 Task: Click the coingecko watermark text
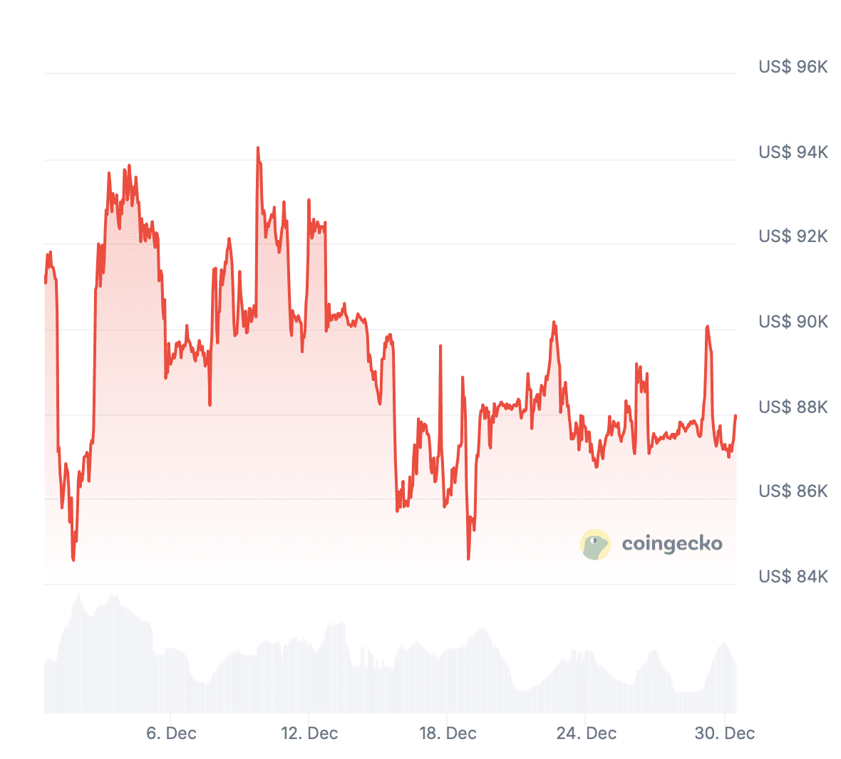(x=671, y=544)
